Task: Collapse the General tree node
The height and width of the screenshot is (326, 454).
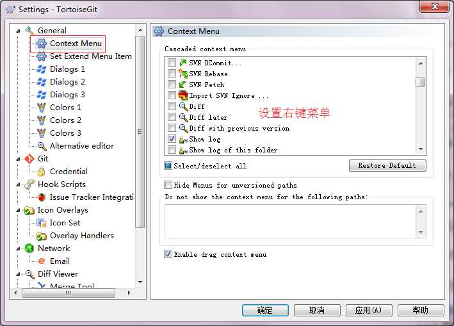Action: (x=18, y=30)
